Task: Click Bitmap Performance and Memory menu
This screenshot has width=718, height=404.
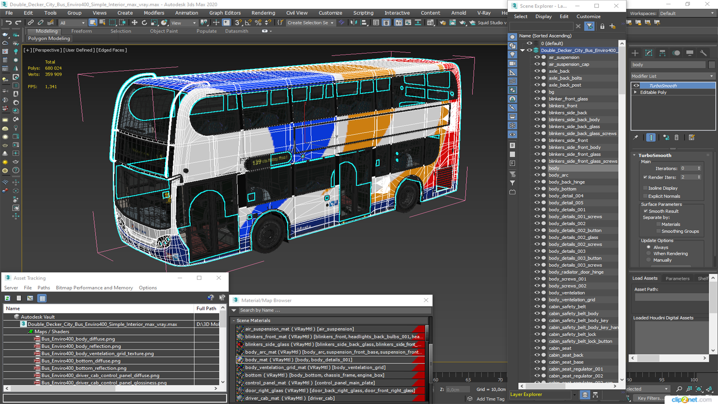Action: (x=94, y=288)
